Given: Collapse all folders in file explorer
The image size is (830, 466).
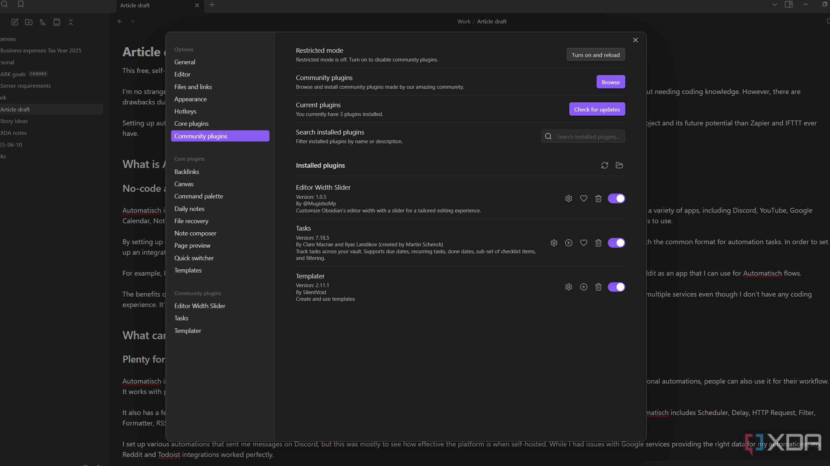Looking at the screenshot, I should pyautogui.click(x=71, y=22).
